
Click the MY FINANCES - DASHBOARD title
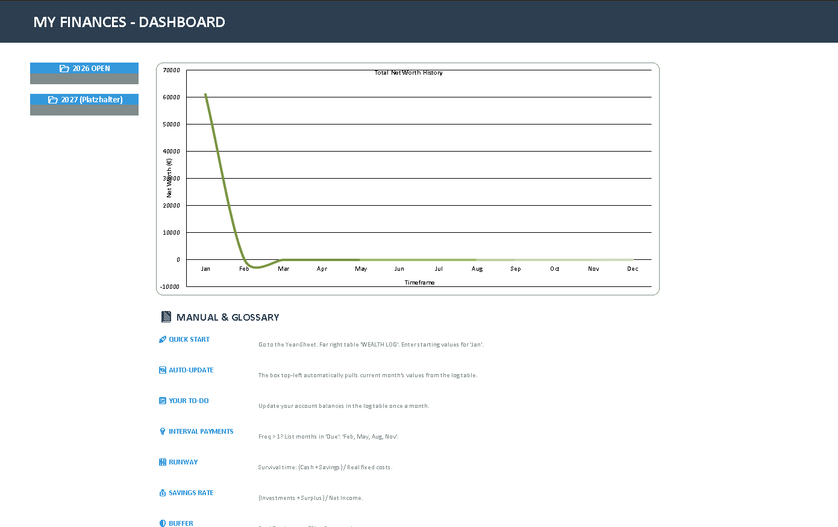point(130,22)
